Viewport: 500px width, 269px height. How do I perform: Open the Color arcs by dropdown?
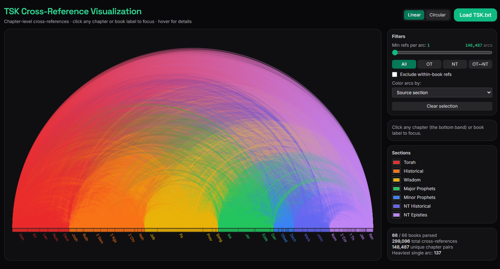click(442, 93)
